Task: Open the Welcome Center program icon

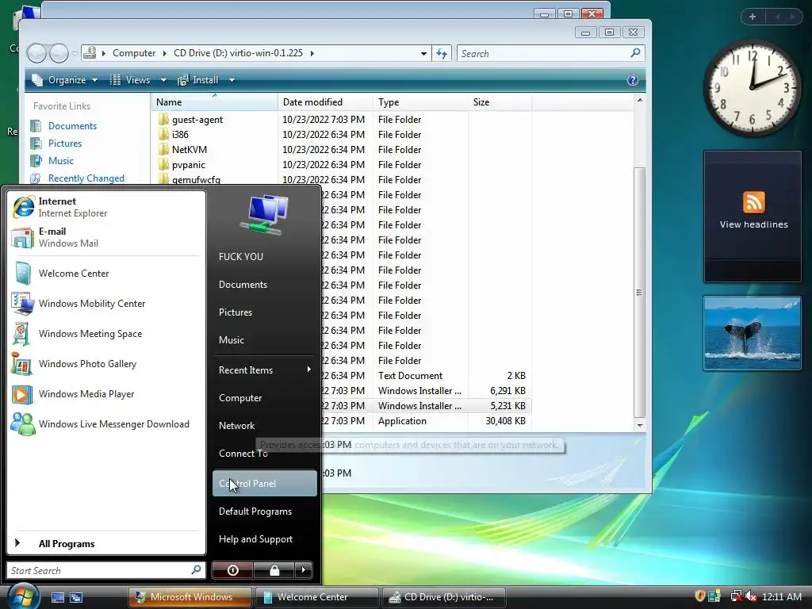Action: coord(23,274)
